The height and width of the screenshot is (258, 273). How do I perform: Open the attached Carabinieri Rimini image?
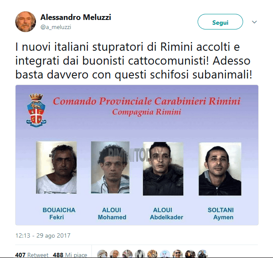pyautogui.click(x=137, y=155)
